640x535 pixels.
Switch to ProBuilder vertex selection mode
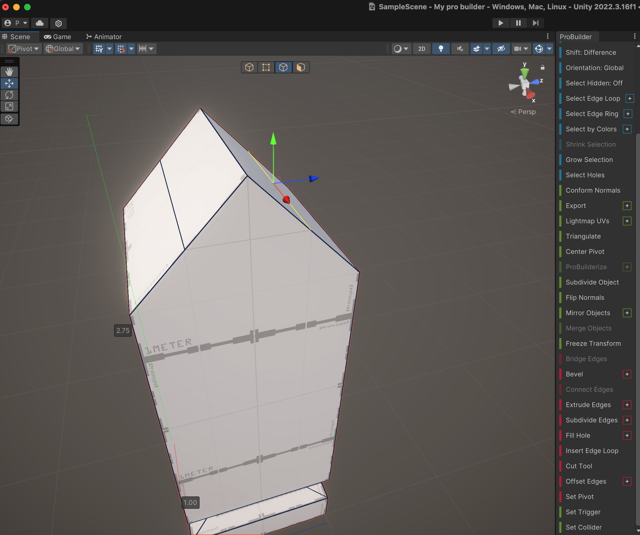point(266,67)
